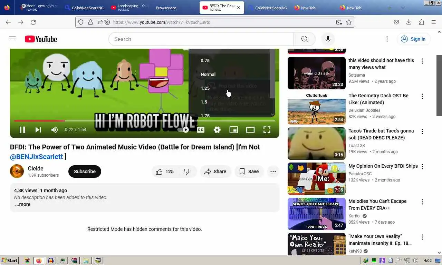Viewport: 442px width, 265px height.
Task: Toggle closed captions with the CC button
Action: (201, 130)
